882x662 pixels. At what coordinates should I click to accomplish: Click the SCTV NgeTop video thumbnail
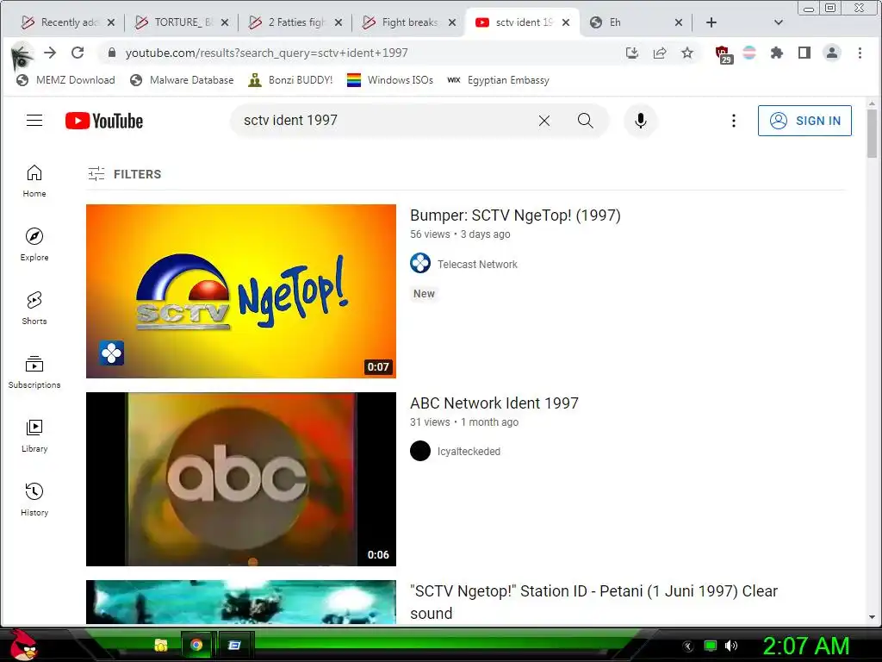point(241,291)
